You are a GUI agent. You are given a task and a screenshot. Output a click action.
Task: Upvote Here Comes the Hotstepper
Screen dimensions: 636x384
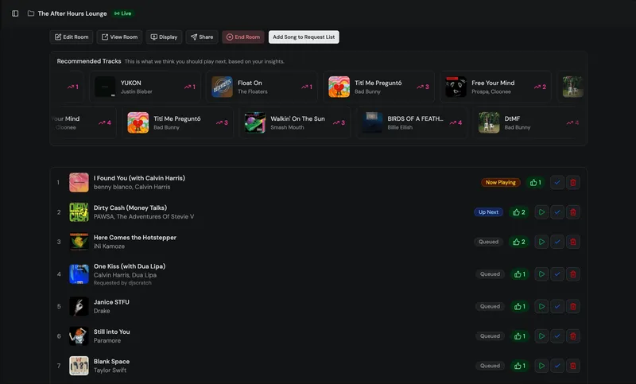click(x=519, y=242)
